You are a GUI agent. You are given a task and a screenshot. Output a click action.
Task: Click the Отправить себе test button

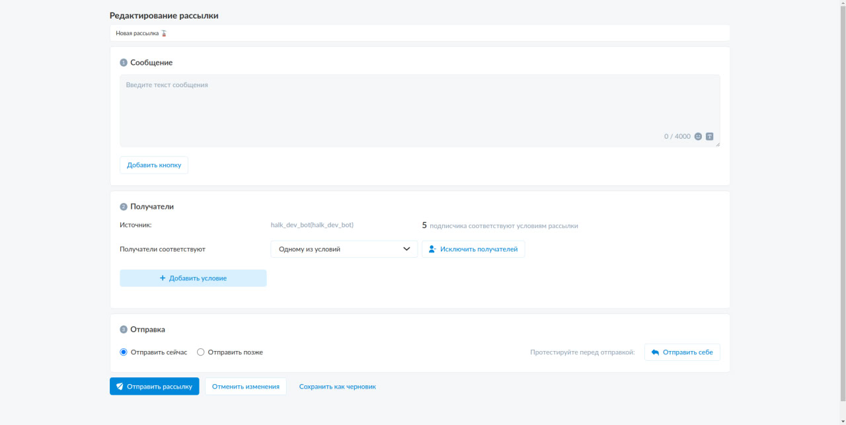pyautogui.click(x=683, y=352)
